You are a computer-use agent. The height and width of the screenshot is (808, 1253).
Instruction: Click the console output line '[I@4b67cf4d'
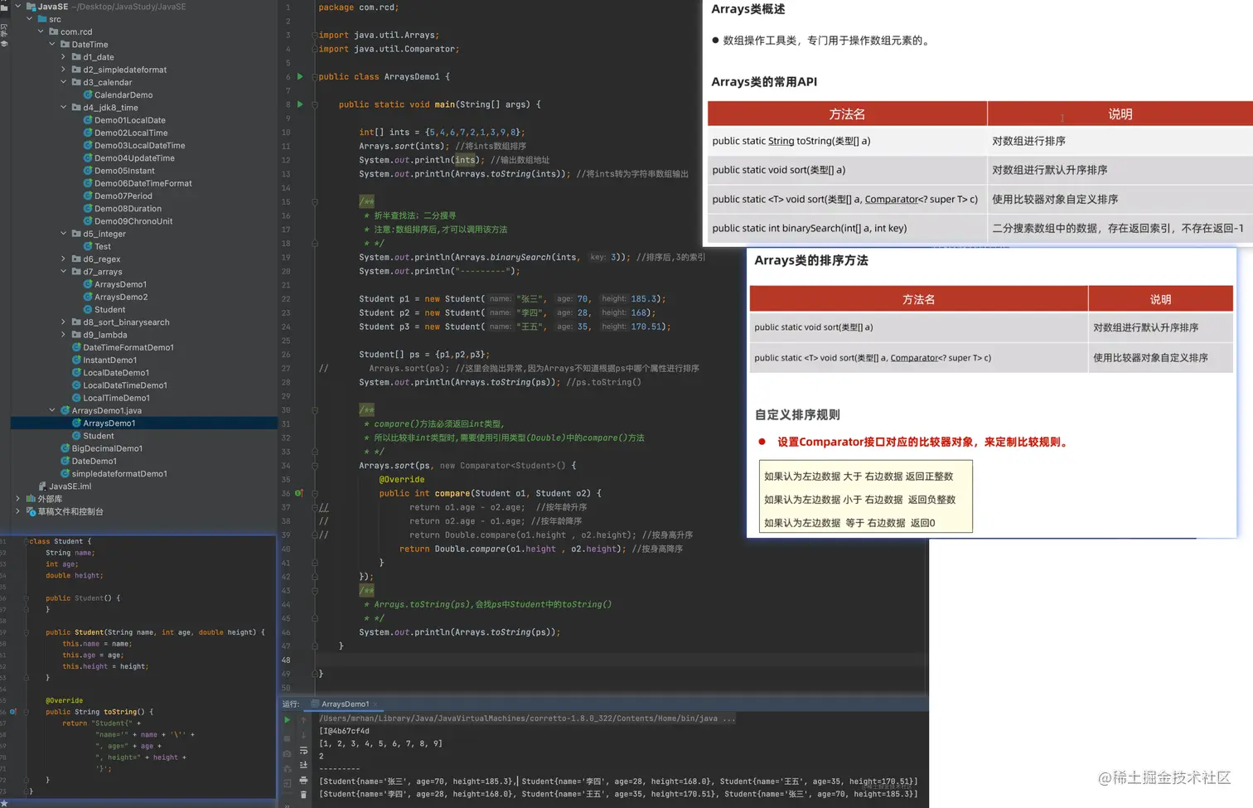tap(344, 731)
